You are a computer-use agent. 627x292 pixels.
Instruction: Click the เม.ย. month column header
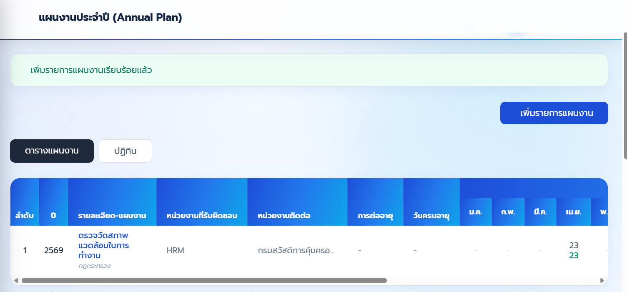pyautogui.click(x=574, y=212)
